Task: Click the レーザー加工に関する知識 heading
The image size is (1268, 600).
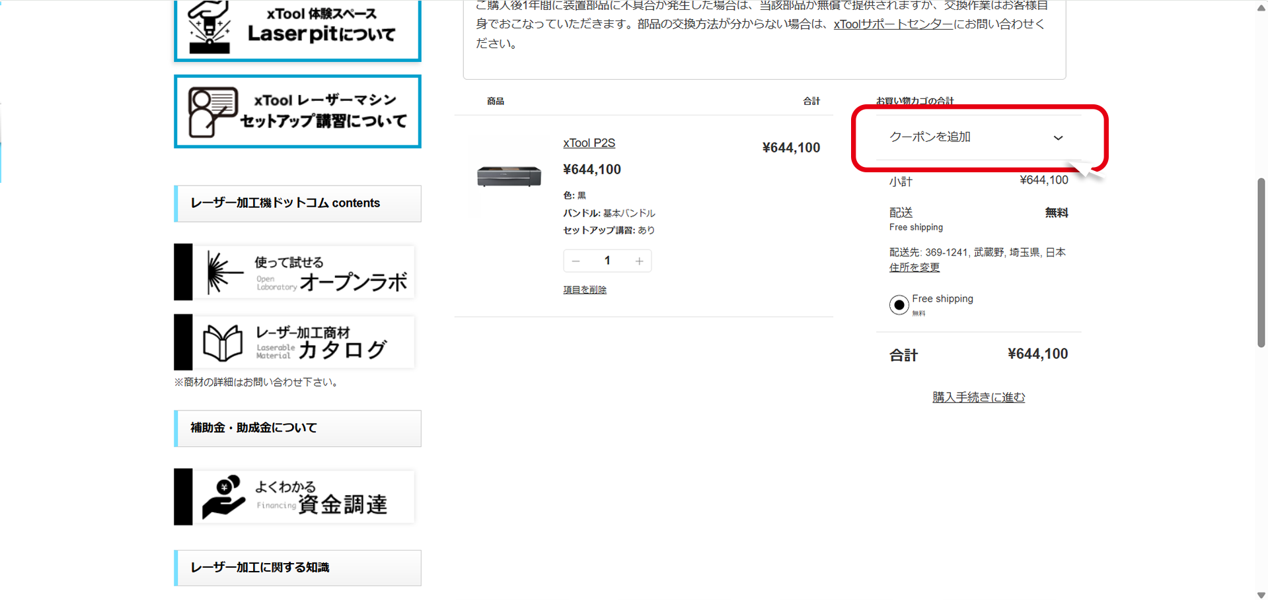Action: (x=297, y=568)
